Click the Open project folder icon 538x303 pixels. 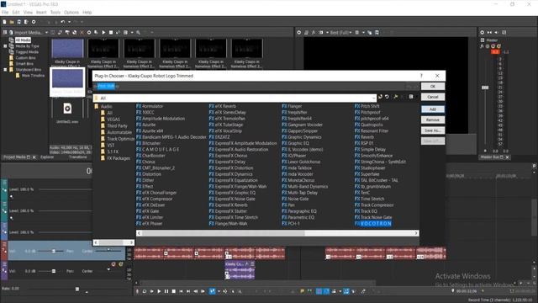pyautogui.click(x=12, y=22)
